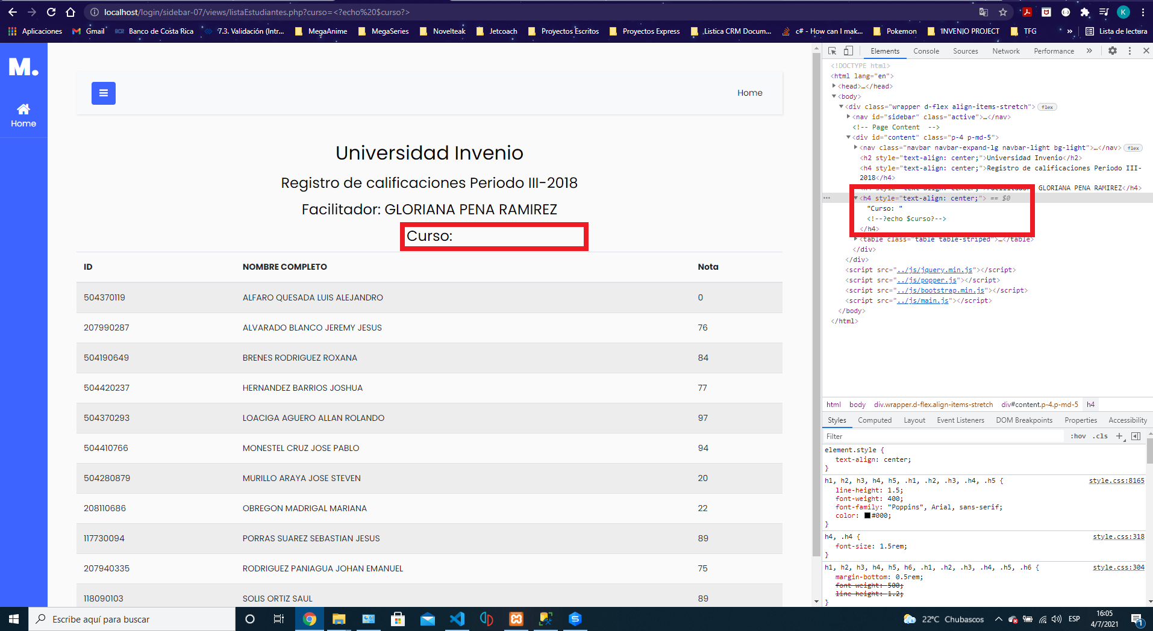Select div#content breadcrumb item

point(1040,405)
